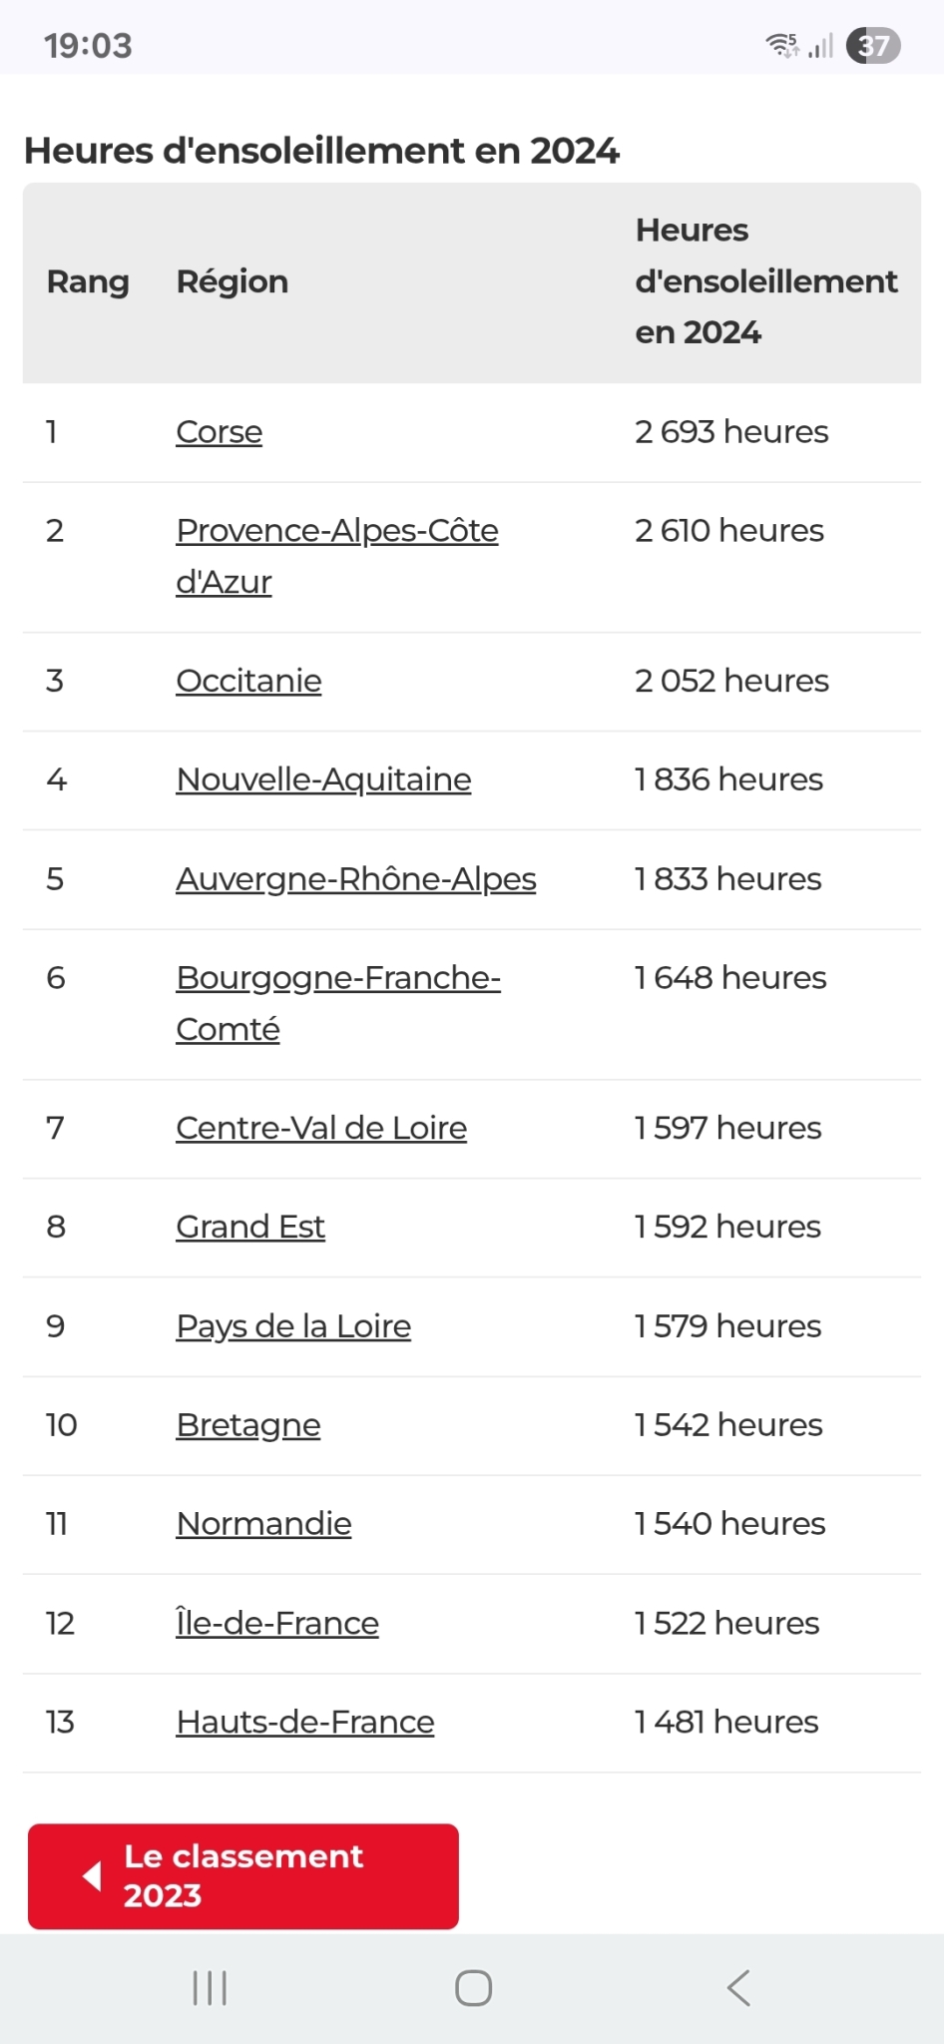Open recent apps with the three-bar icon

210,1988
